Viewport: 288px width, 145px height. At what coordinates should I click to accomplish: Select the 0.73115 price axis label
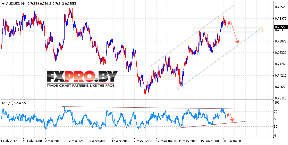[x=280, y=98]
